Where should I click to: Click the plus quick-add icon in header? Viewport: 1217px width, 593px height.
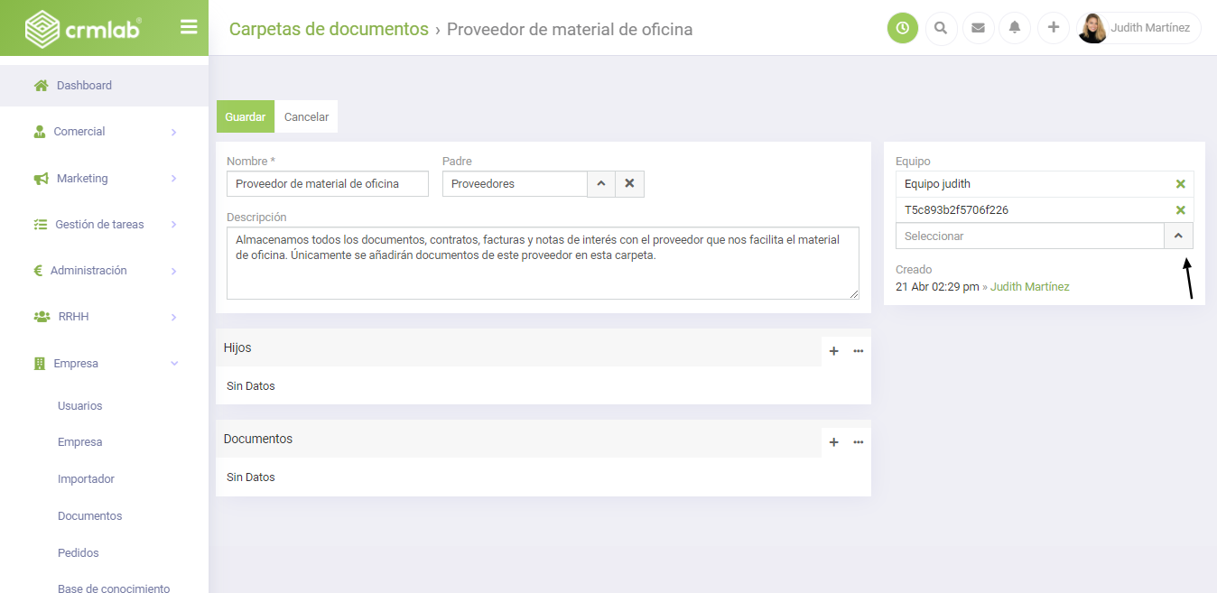1053,28
